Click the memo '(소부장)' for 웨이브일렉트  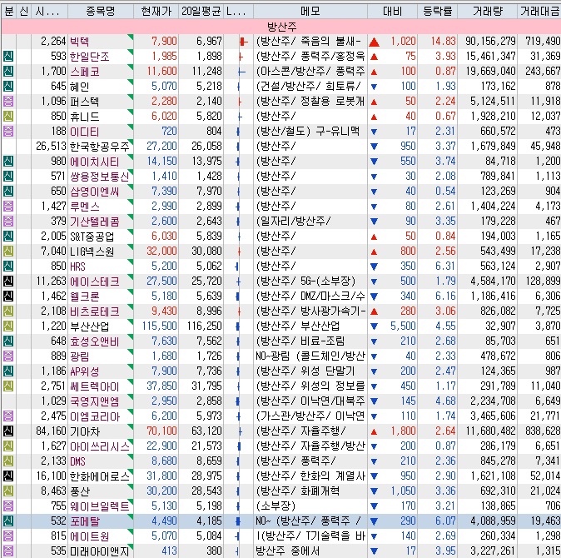pos(276,506)
